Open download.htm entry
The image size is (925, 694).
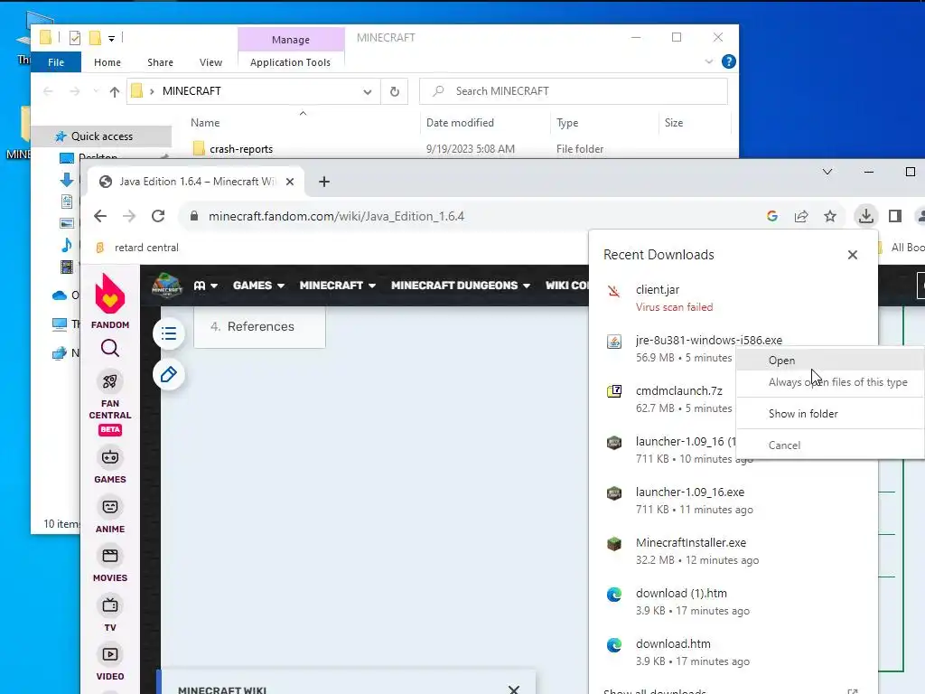pos(733,652)
